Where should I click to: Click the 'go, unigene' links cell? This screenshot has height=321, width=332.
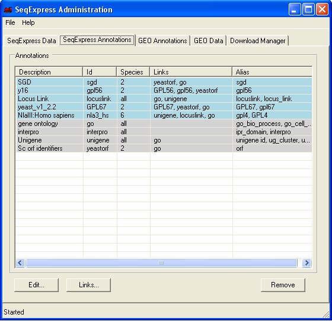click(191, 99)
